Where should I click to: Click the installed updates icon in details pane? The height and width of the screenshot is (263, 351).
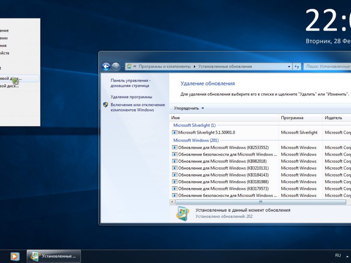[183, 213]
